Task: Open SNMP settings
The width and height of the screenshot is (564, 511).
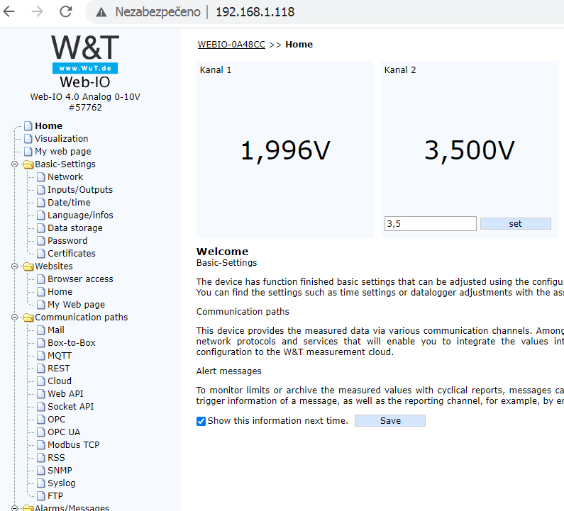Action: (60, 471)
